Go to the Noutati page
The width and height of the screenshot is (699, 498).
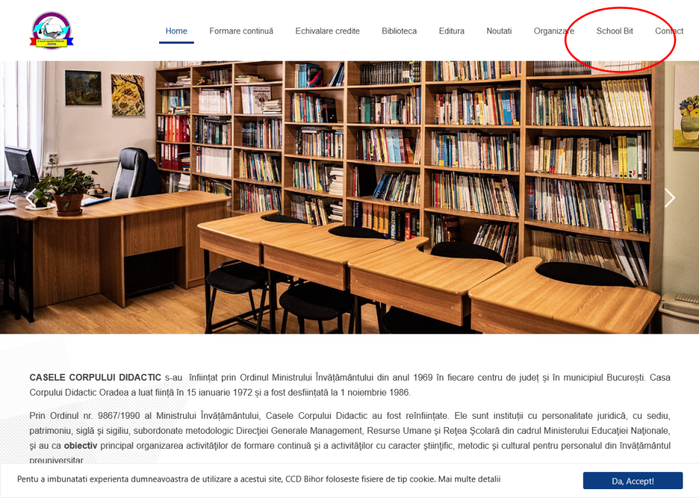[x=499, y=31]
